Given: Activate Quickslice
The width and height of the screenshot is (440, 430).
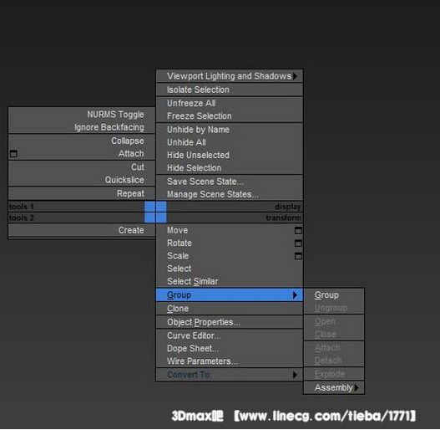Looking at the screenshot, I should (82, 180).
